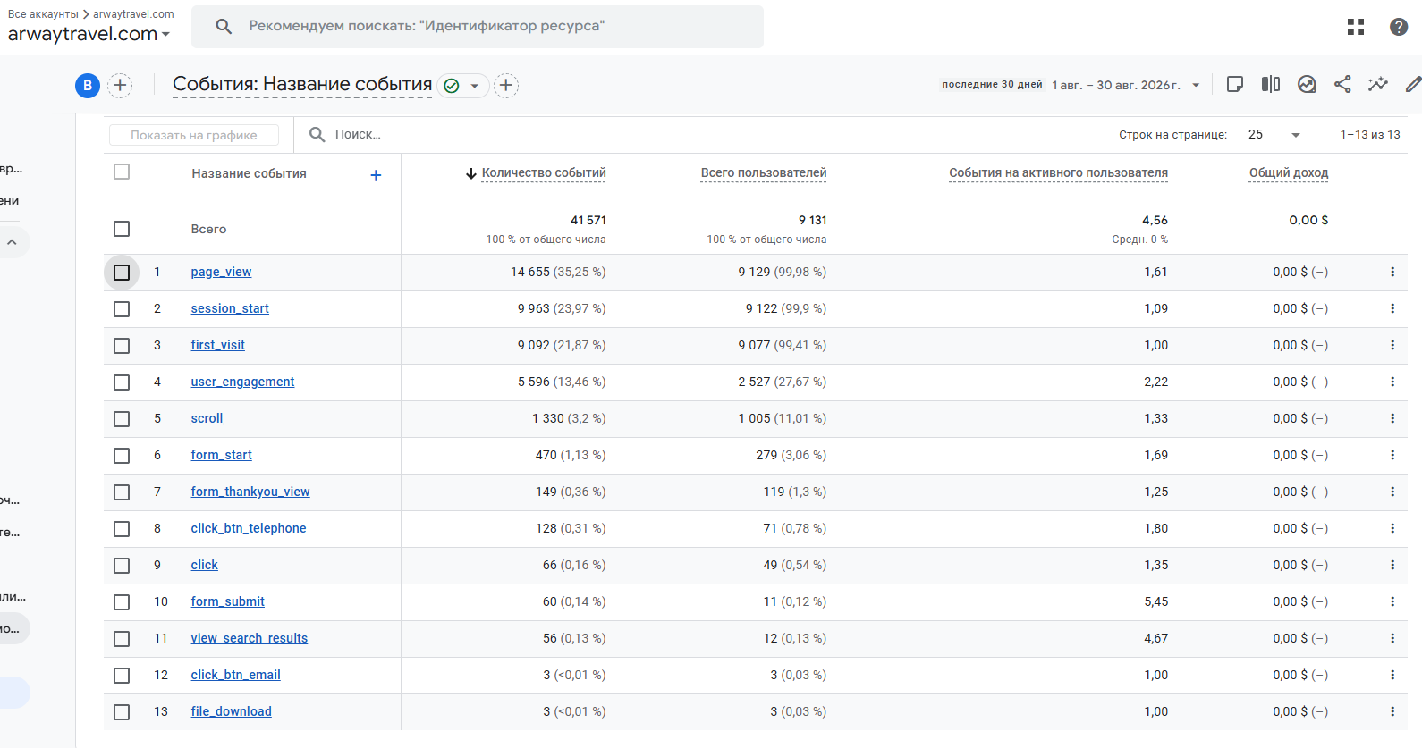
Task: Open the file_download event link
Action: [x=232, y=711]
